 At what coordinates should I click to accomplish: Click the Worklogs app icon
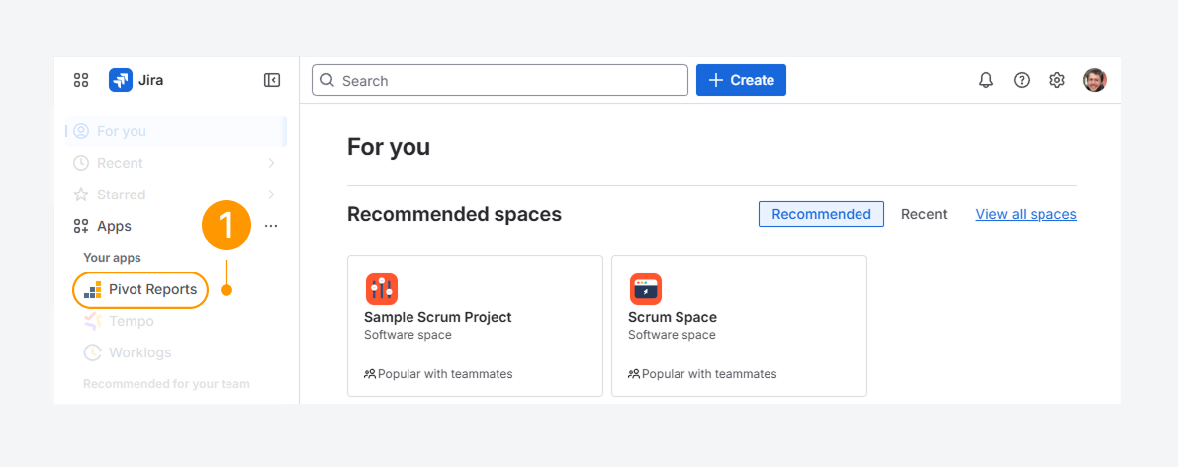(92, 352)
